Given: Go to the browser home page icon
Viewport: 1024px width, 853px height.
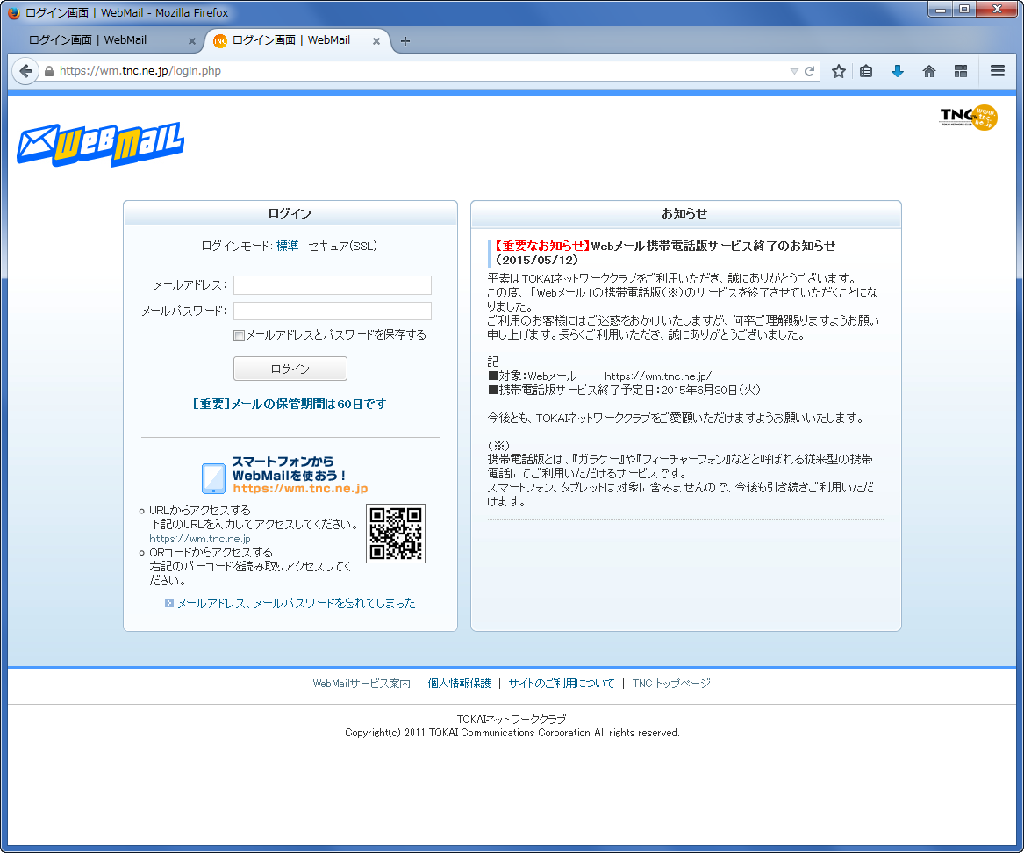Looking at the screenshot, I should coord(928,71).
